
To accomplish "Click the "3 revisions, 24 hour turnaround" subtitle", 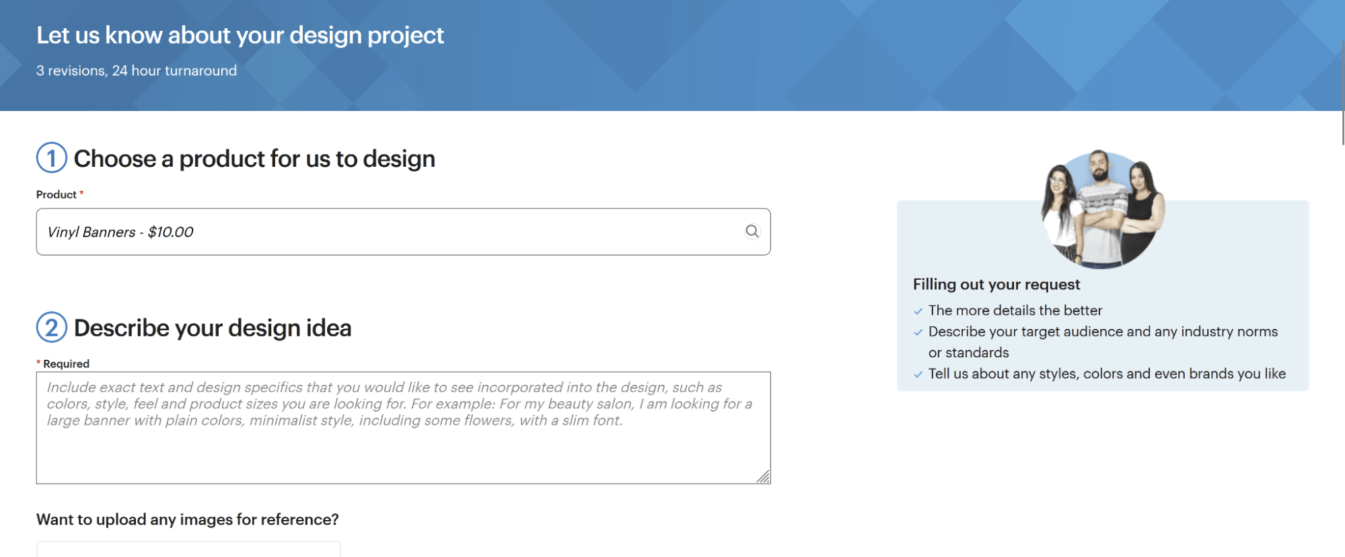I will point(137,71).
